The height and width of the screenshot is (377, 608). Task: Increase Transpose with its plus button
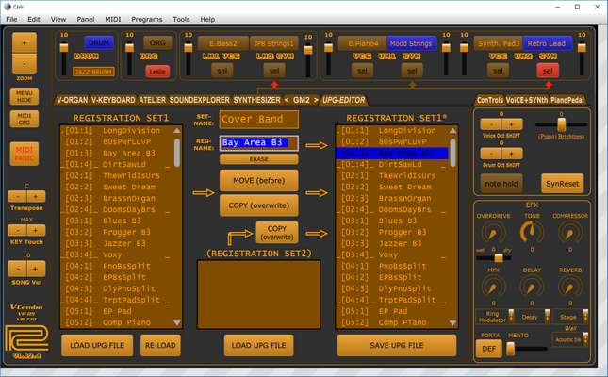tap(36, 197)
